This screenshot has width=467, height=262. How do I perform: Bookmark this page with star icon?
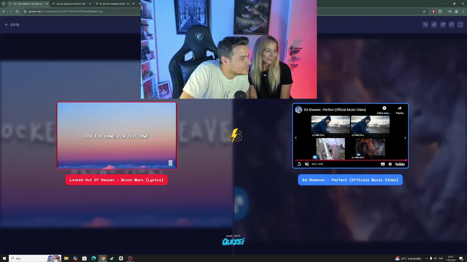pos(424,11)
